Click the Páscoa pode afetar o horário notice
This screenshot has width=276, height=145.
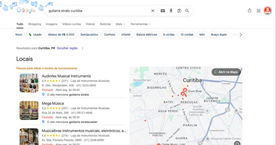[47, 68]
